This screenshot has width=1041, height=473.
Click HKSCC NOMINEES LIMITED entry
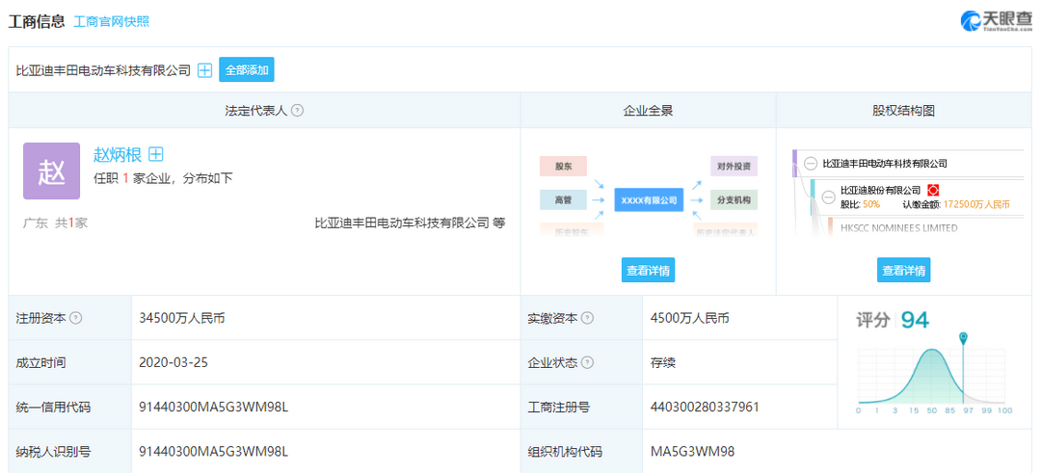click(899, 228)
